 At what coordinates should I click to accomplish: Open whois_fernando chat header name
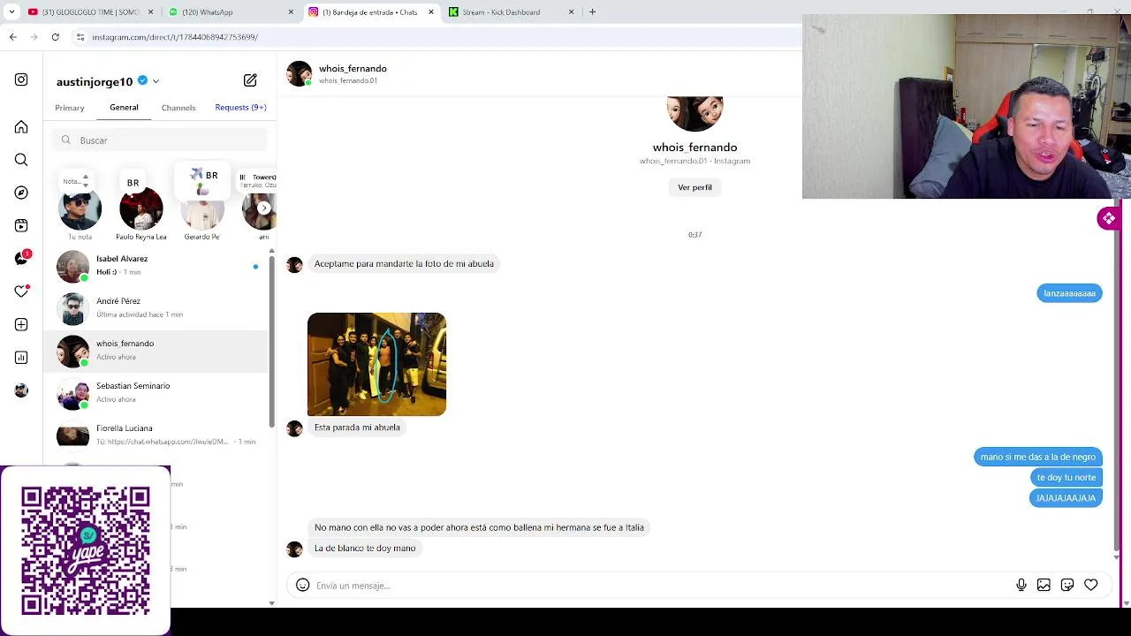point(353,69)
